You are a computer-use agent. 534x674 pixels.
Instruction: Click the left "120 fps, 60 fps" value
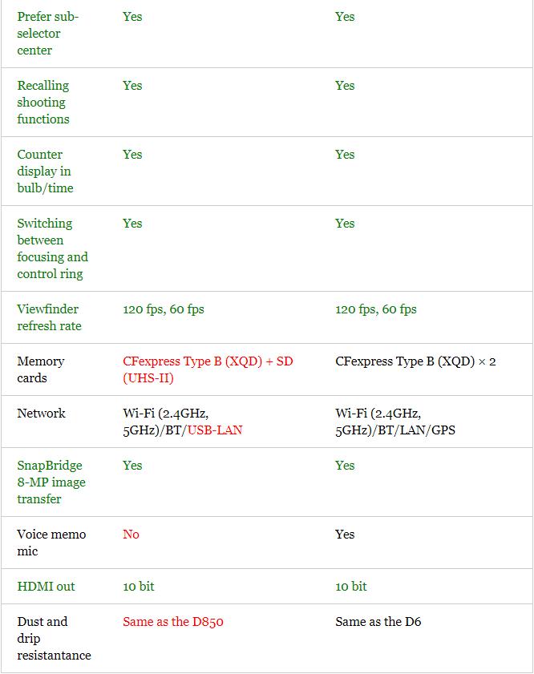pos(163,309)
